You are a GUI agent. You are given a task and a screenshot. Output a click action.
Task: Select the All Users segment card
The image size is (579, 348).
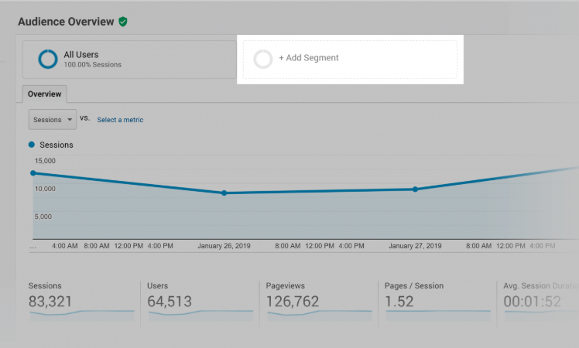coord(129,60)
